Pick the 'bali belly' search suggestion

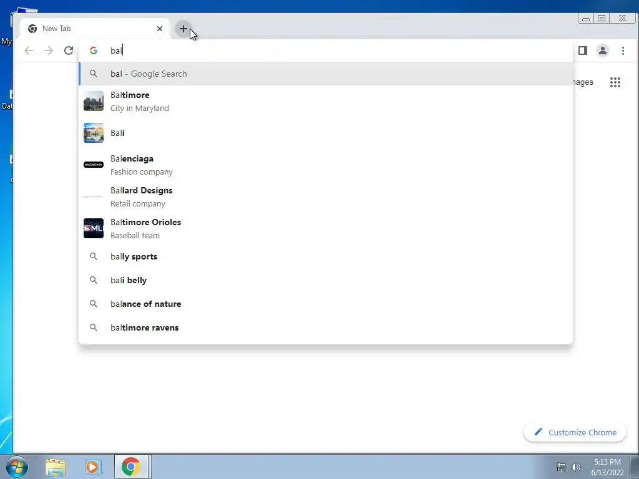pos(326,280)
